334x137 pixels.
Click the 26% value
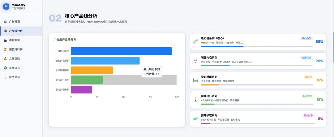coord(319,61)
